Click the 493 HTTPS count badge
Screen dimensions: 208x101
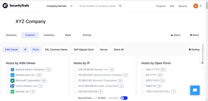pyautogui.click(x=163, y=70)
